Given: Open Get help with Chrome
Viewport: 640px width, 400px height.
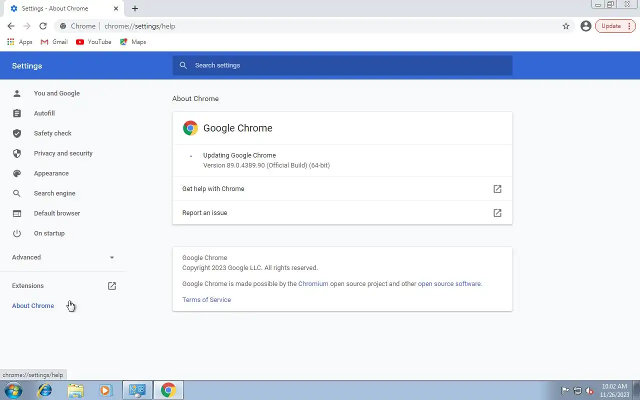Looking at the screenshot, I should pyautogui.click(x=342, y=189).
